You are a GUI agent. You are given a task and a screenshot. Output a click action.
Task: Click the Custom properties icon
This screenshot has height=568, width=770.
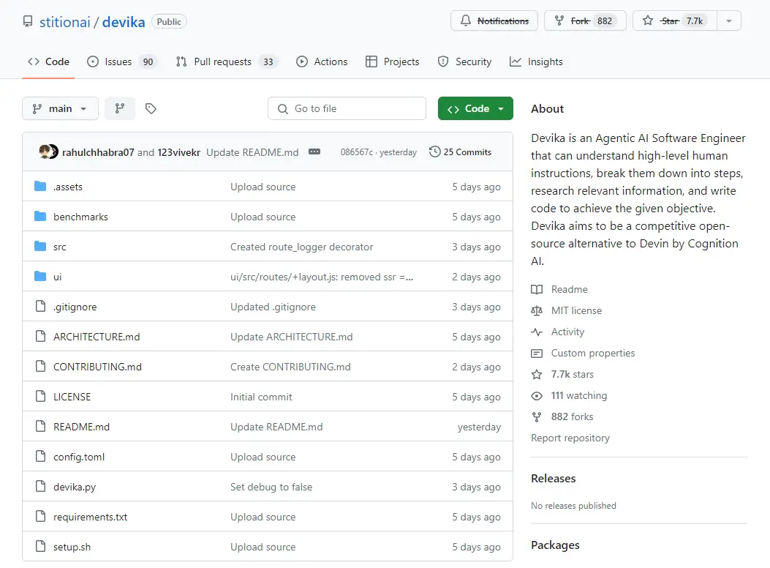tap(537, 353)
